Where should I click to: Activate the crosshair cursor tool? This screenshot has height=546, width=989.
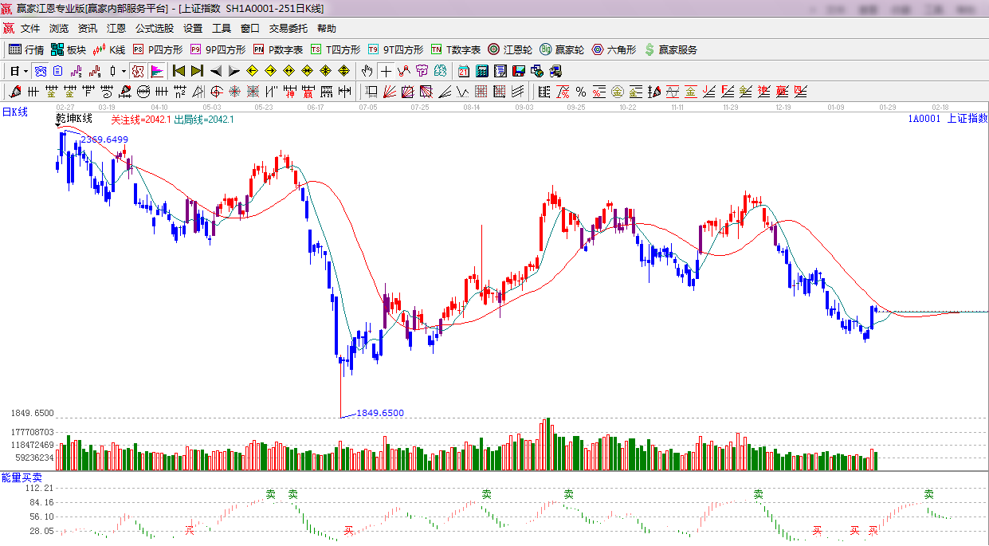click(x=386, y=71)
